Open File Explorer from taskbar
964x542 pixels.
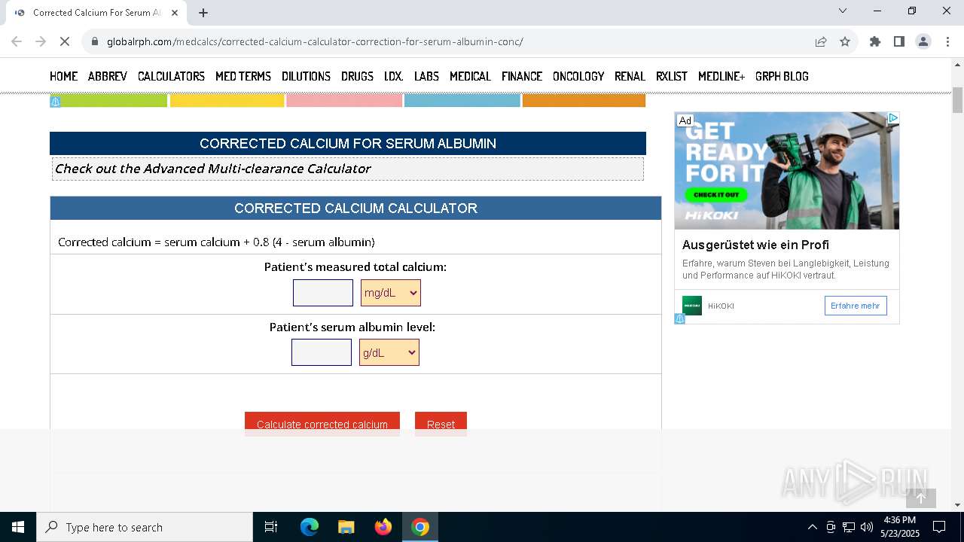pos(346,527)
